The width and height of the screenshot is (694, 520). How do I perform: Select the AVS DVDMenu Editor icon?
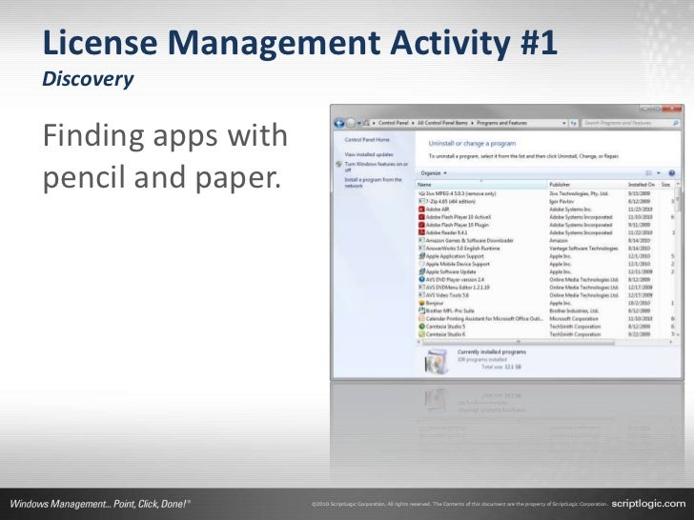coord(421,288)
